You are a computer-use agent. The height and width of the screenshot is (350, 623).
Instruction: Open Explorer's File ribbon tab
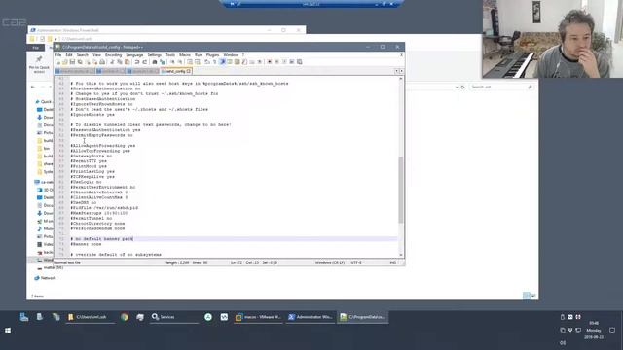tap(36, 48)
